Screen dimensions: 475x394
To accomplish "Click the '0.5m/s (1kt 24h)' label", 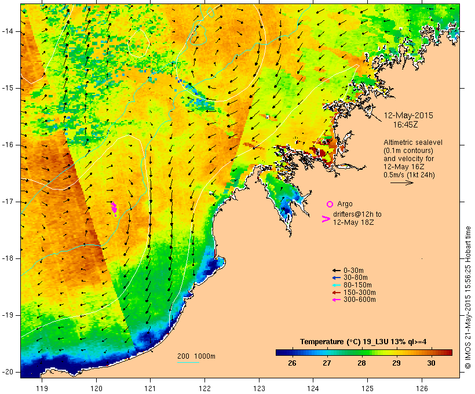I will coord(410,175).
